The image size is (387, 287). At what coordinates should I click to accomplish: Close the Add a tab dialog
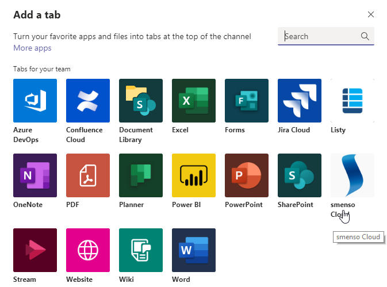371,14
